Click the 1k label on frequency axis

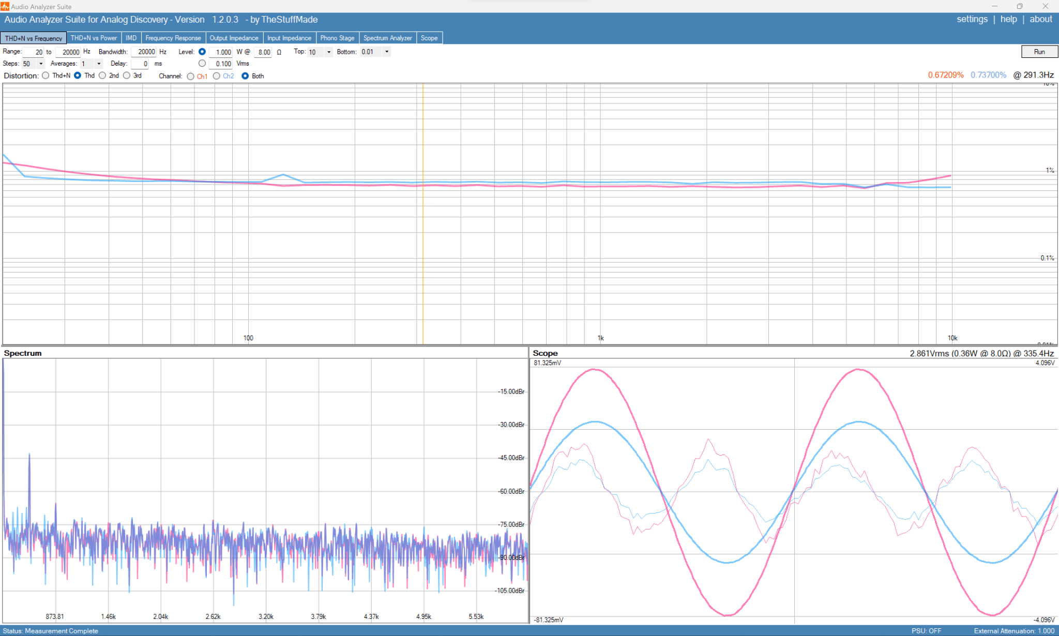tap(600, 338)
